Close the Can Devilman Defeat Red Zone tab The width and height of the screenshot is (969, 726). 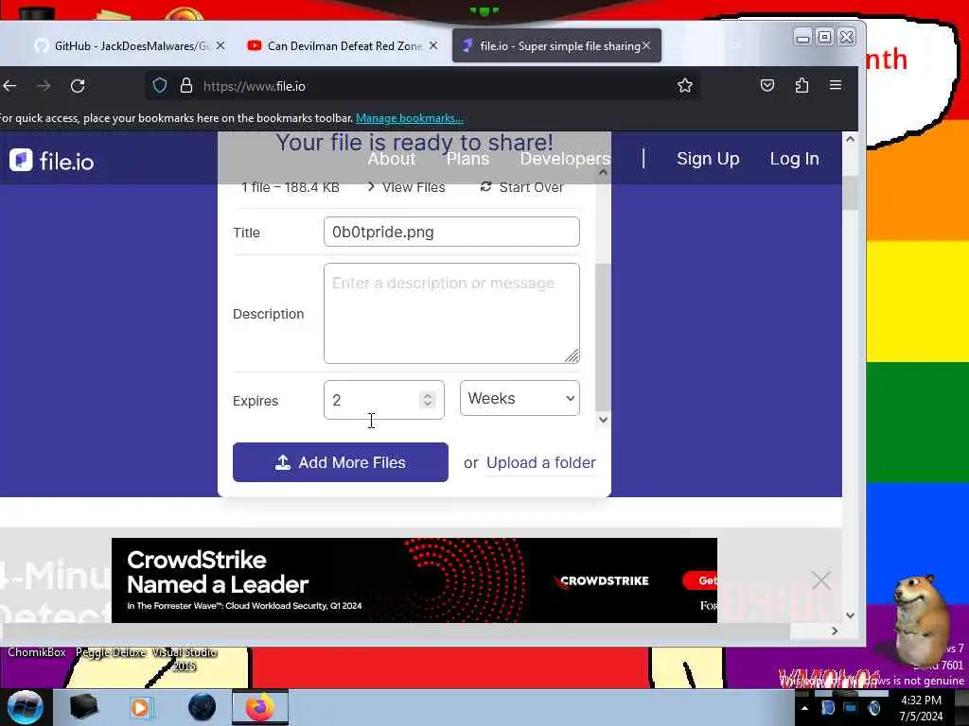433,45
